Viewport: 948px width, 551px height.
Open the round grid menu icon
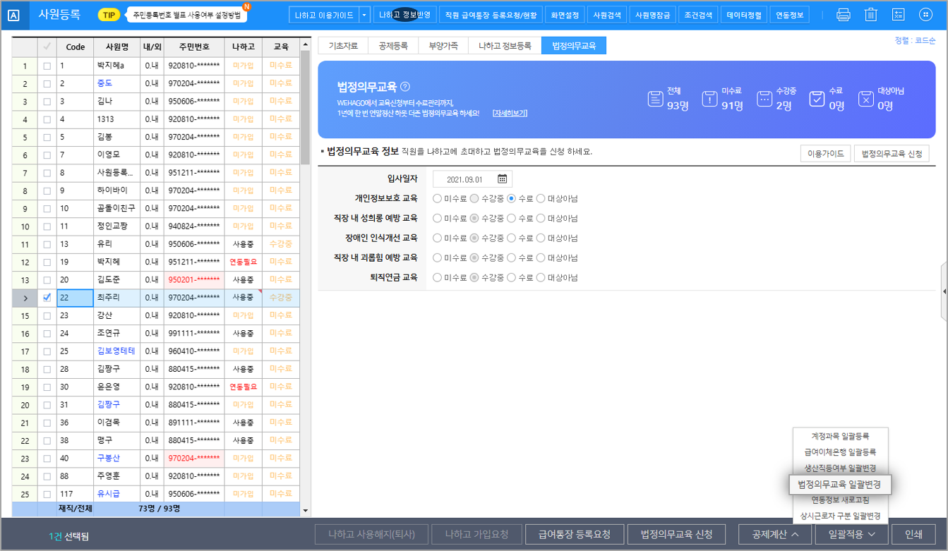point(925,15)
